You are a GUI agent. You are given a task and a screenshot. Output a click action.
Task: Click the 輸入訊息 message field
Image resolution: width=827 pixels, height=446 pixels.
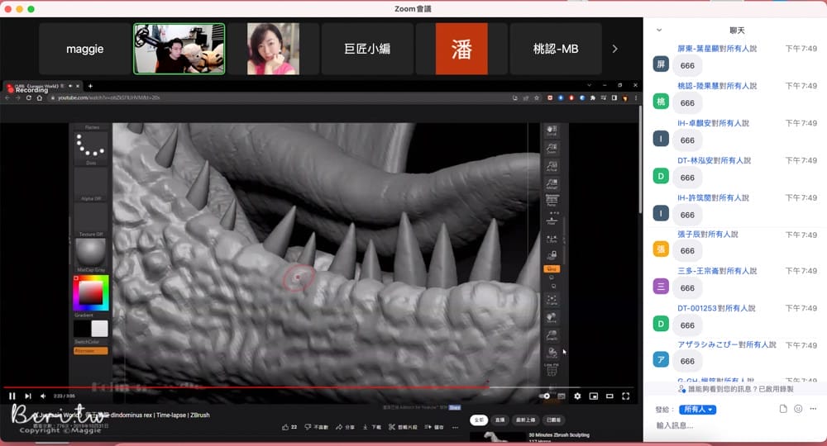tap(736, 425)
